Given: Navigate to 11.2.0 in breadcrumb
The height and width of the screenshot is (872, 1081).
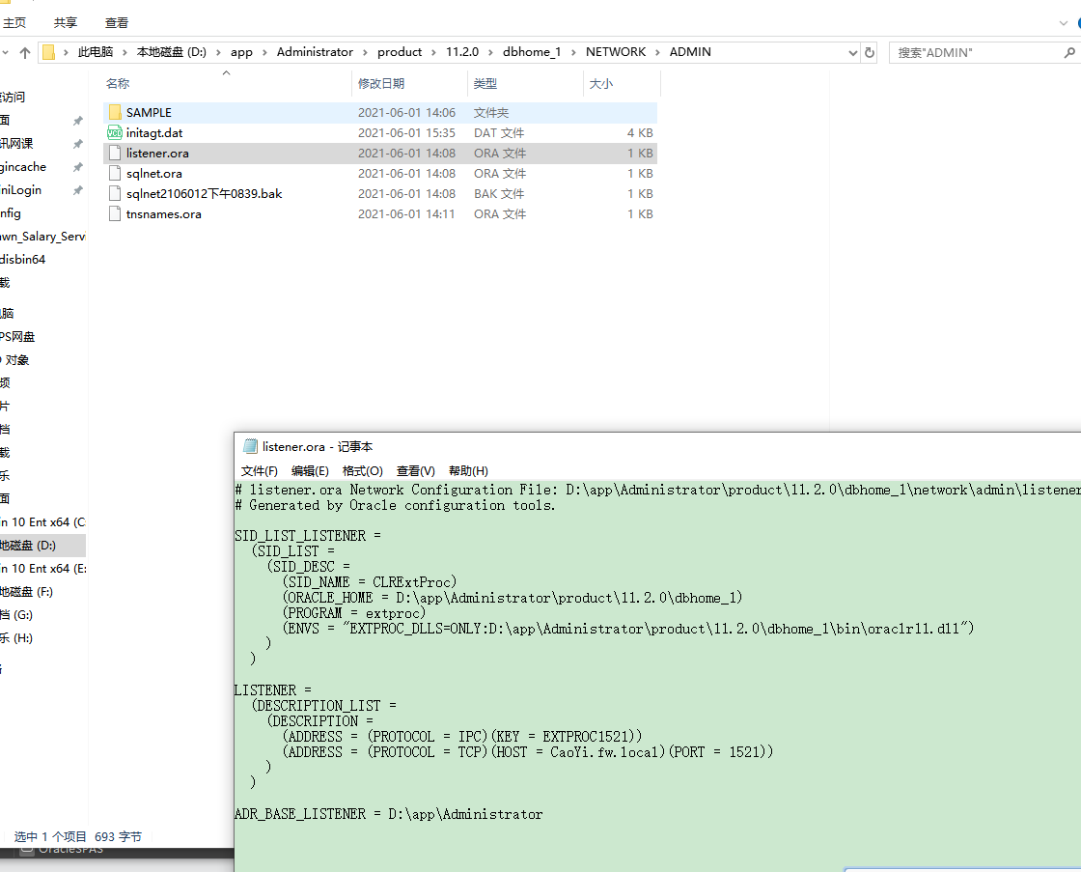Looking at the screenshot, I should click(x=462, y=52).
